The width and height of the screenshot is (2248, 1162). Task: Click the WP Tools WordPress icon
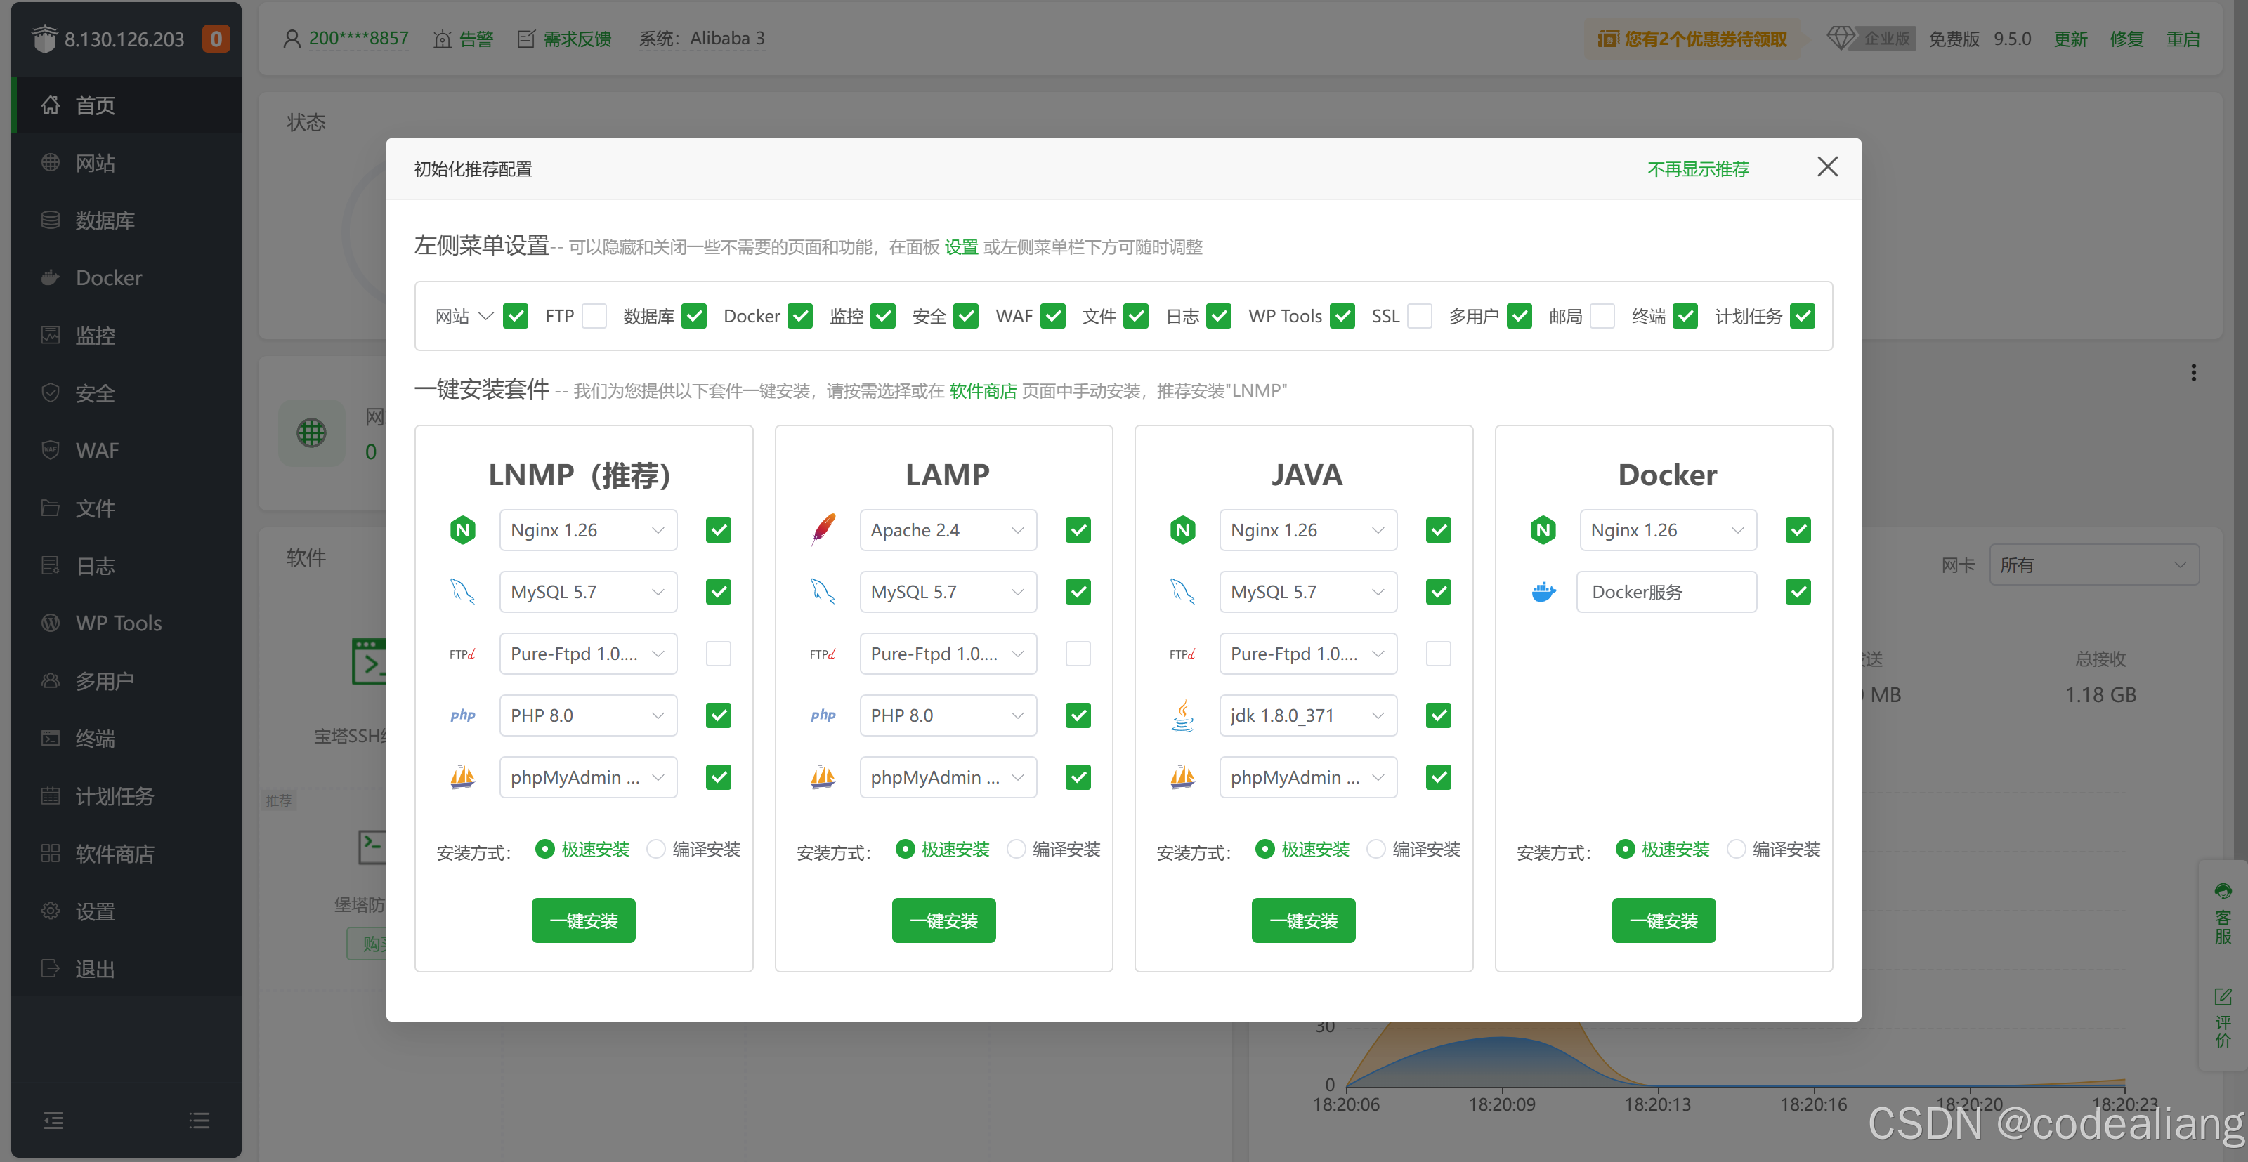click(x=51, y=623)
